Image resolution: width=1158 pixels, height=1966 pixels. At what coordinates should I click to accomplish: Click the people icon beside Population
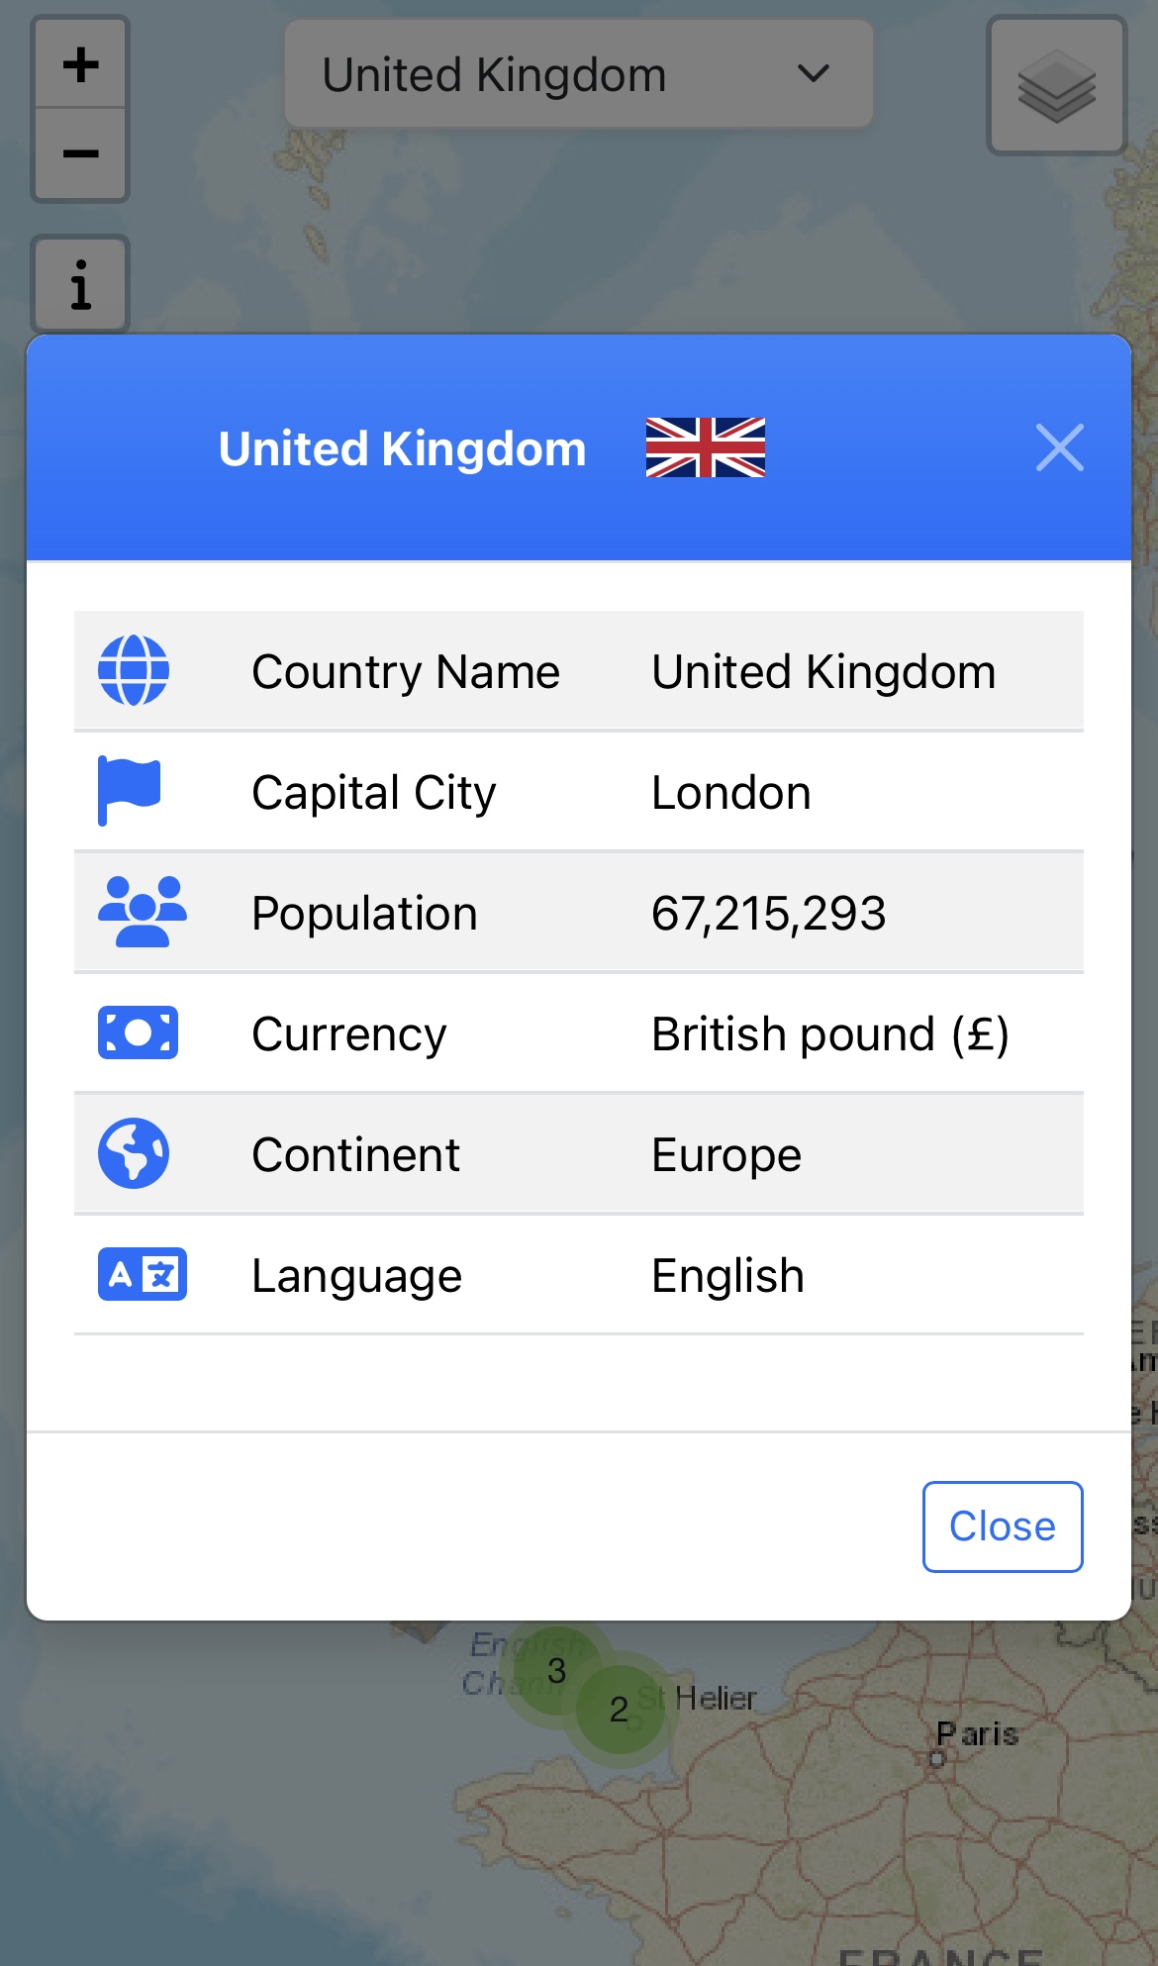point(142,912)
